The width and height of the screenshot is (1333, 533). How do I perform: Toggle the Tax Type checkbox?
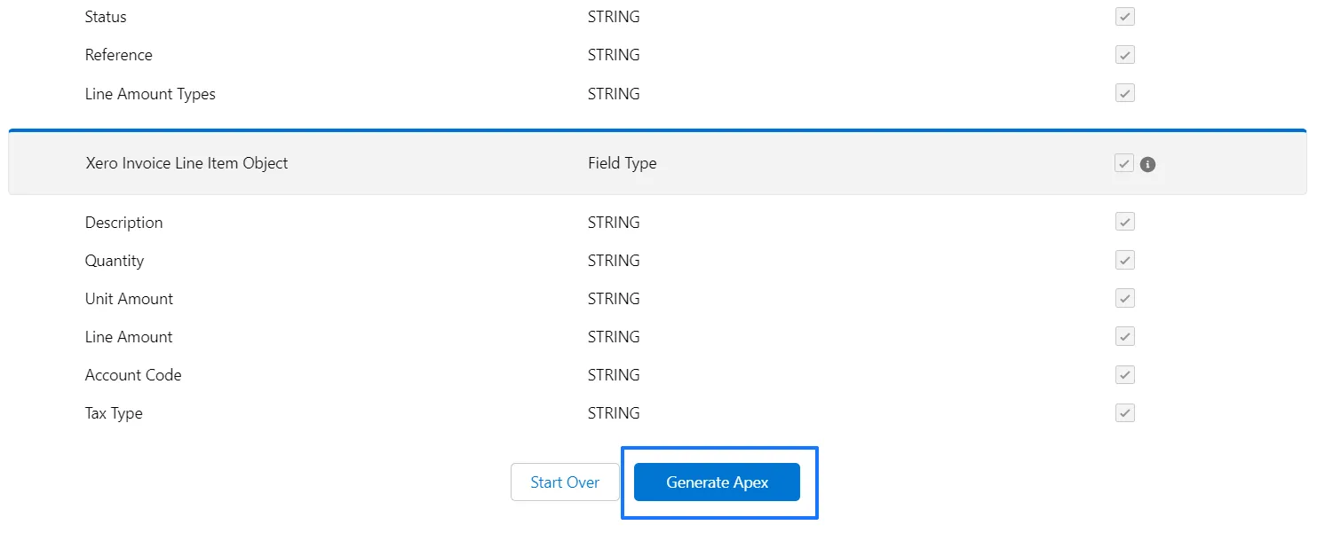click(1125, 412)
